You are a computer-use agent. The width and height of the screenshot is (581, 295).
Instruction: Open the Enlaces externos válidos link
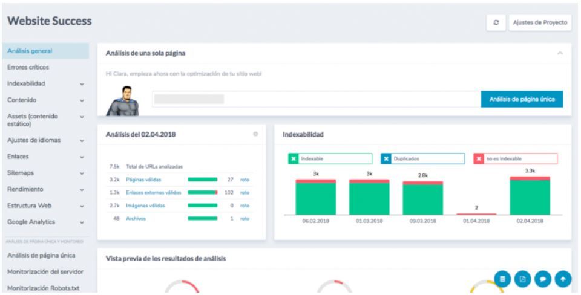point(153,192)
